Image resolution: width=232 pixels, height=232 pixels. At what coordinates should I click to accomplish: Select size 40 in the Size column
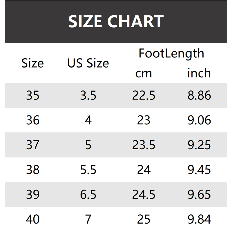click(x=32, y=219)
